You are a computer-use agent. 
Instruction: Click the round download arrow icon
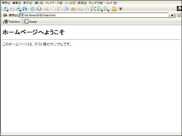tap(120, 8)
